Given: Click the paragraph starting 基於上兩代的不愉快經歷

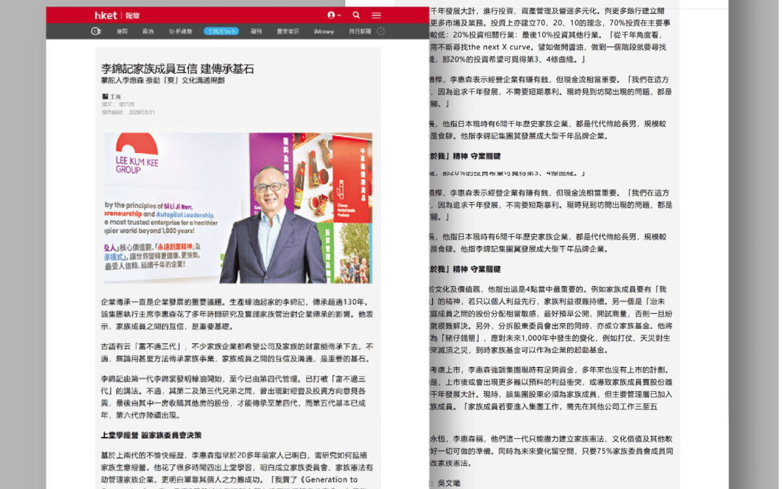Looking at the screenshot, I should (237, 469).
